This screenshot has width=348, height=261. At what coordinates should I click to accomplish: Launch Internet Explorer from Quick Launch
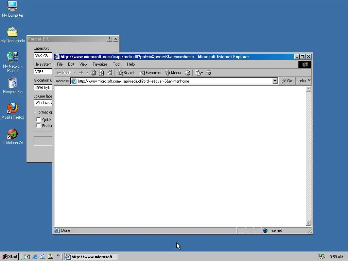(35, 257)
